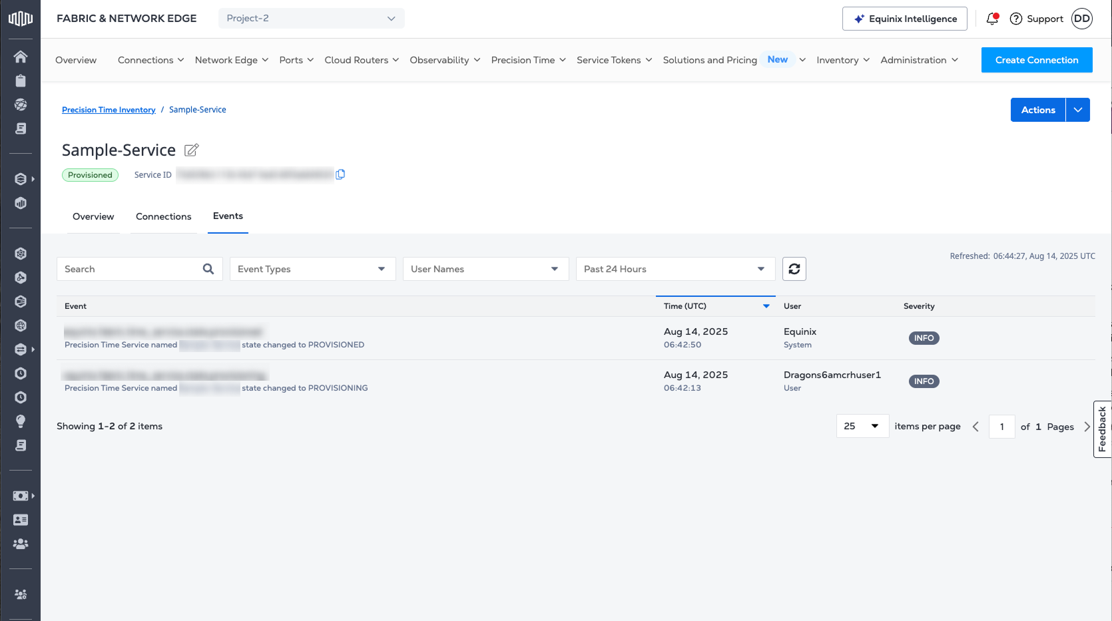Open the Inventory menu
This screenshot has height=621, width=1112.
[x=843, y=60]
